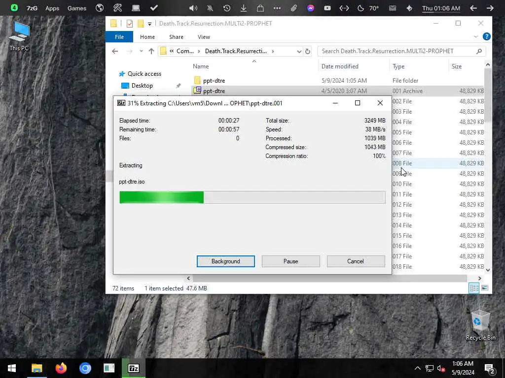The image size is (505, 378).
Task: Open the YouTube icon in top bar
Action: (327, 8)
